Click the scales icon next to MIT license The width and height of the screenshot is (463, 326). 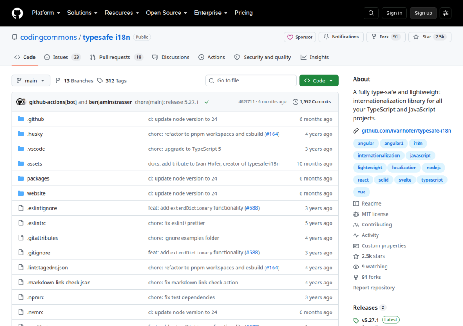[x=356, y=214]
